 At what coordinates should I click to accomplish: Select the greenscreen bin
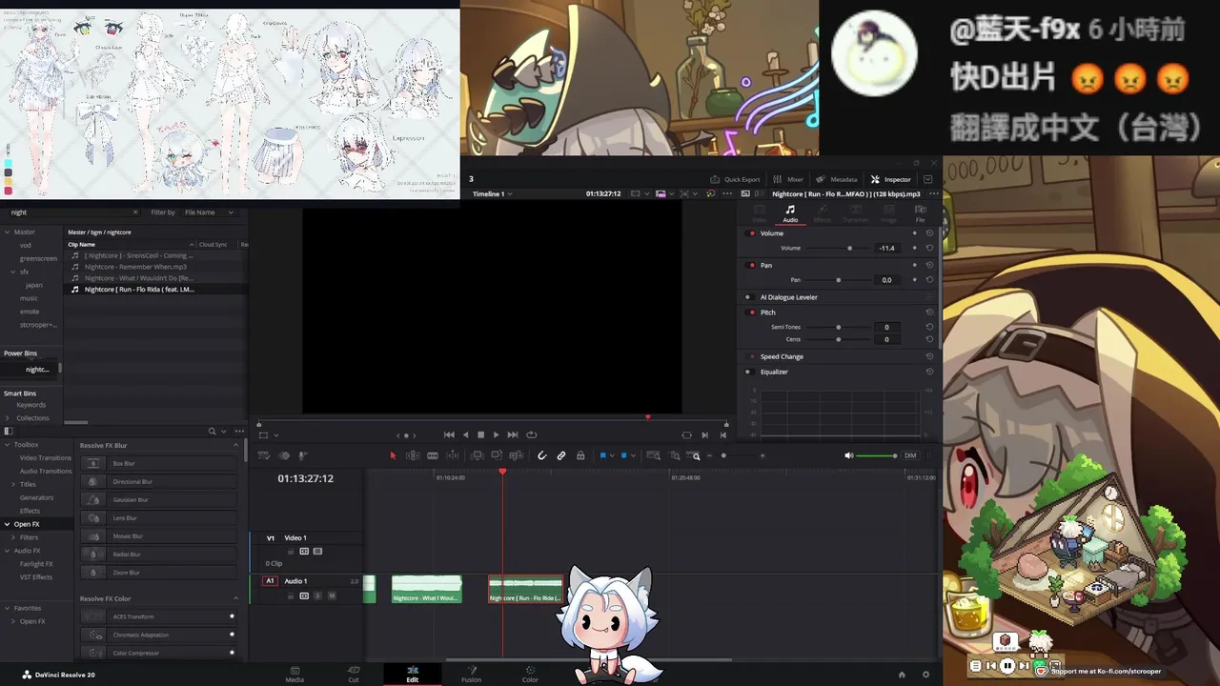click(38, 258)
